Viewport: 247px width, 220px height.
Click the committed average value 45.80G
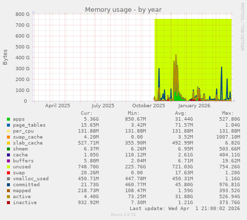pos(184,185)
